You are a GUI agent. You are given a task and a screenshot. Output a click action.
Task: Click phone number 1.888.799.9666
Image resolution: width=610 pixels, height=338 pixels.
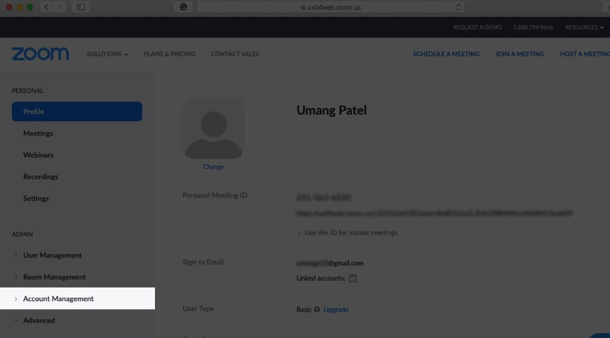click(x=533, y=27)
